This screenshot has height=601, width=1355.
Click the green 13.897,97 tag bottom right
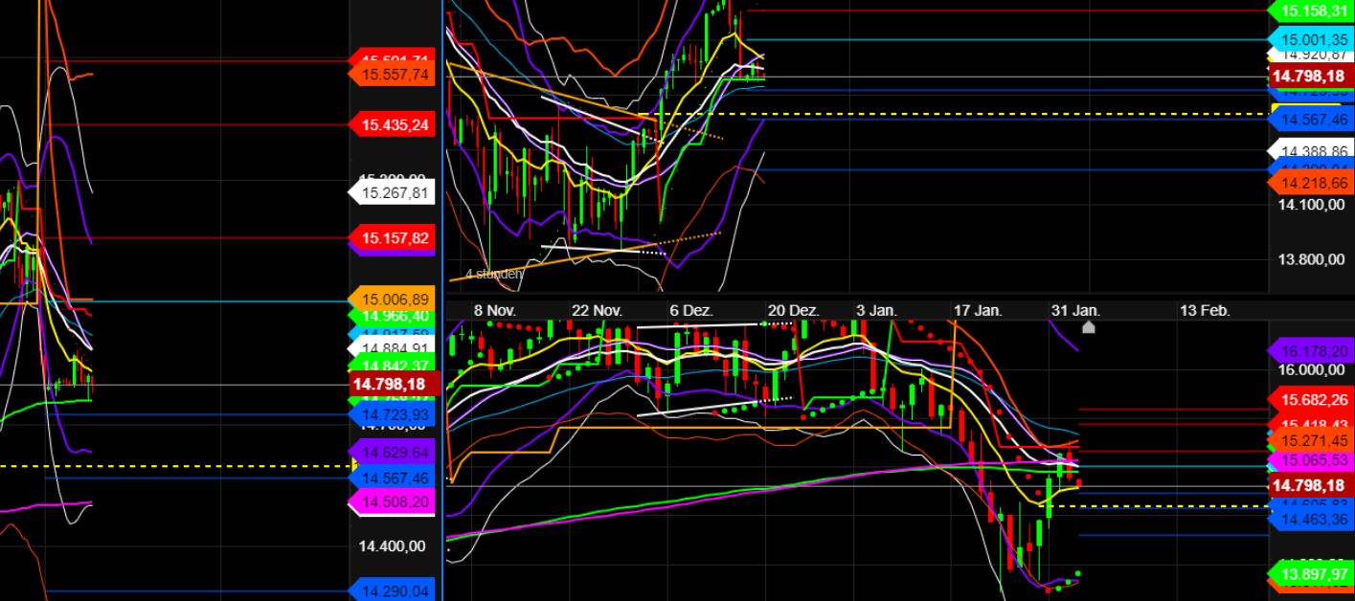(1314, 574)
